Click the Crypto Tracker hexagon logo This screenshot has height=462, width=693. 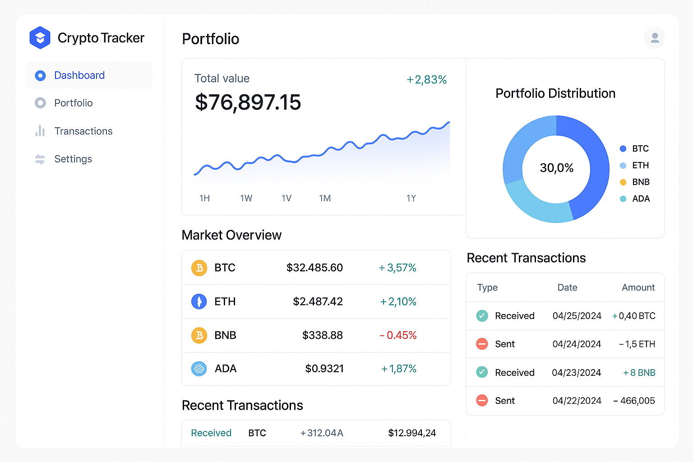point(40,37)
